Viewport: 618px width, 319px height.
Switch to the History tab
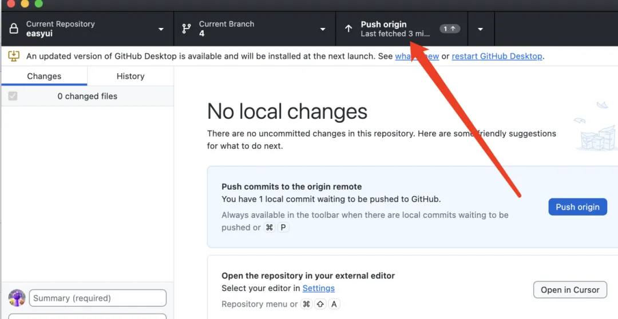coord(130,76)
